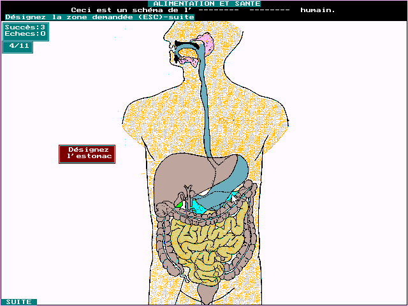Click the 'Désignez l'estomac' prompt box
408x306 pixels.
[87, 154]
